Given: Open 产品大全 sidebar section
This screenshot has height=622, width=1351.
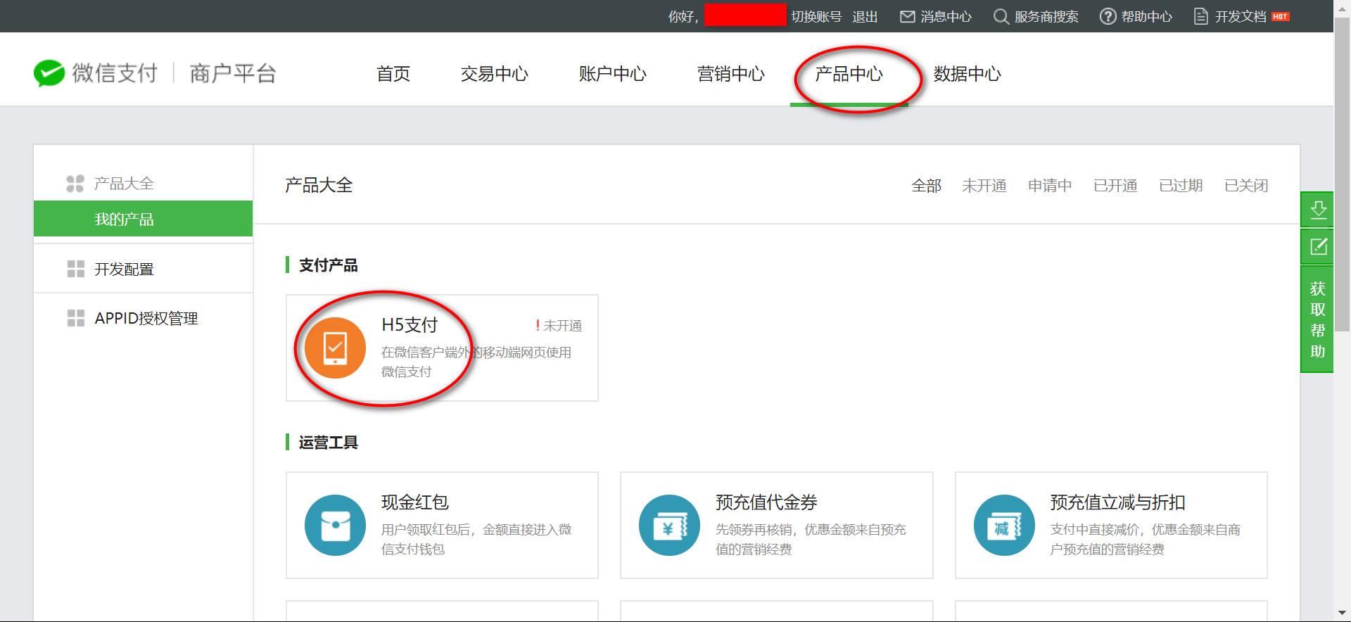Looking at the screenshot, I should point(124,184).
